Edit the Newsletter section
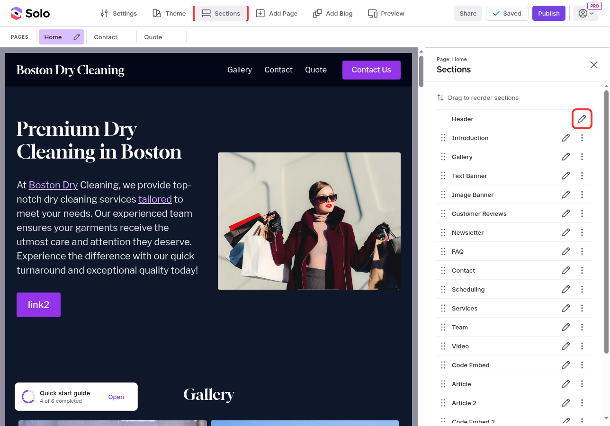This screenshot has width=610, height=426. pos(566,232)
